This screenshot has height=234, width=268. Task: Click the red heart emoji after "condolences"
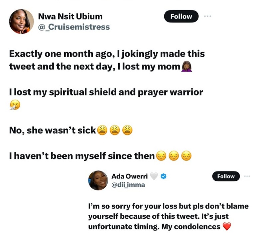tap(227, 227)
